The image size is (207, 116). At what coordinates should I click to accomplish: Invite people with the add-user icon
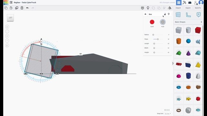click(x=196, y=3)
